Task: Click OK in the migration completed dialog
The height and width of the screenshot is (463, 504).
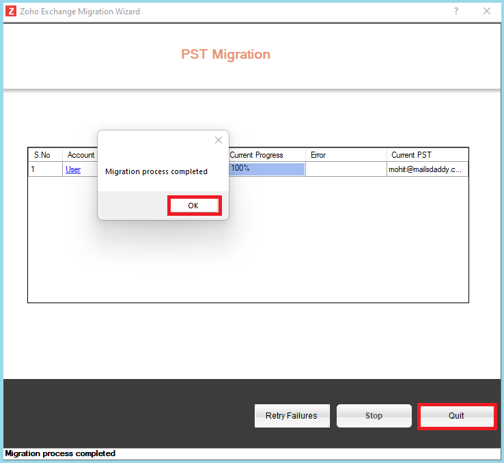Action: 194,206
